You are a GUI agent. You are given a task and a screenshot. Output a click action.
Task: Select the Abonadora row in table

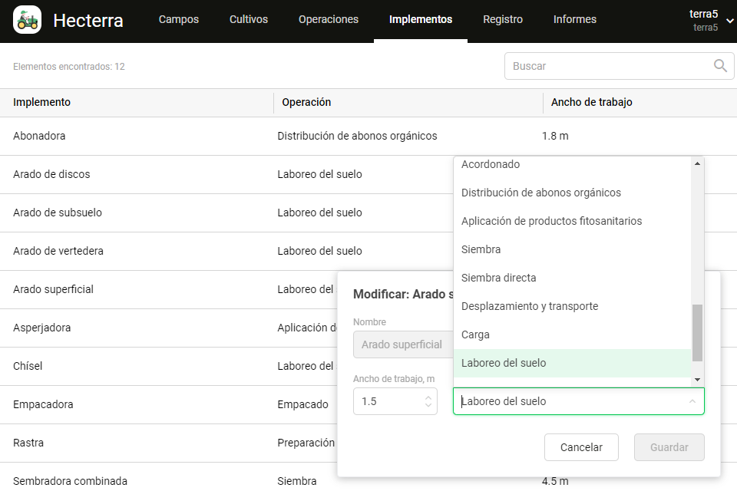pos(39,136)
